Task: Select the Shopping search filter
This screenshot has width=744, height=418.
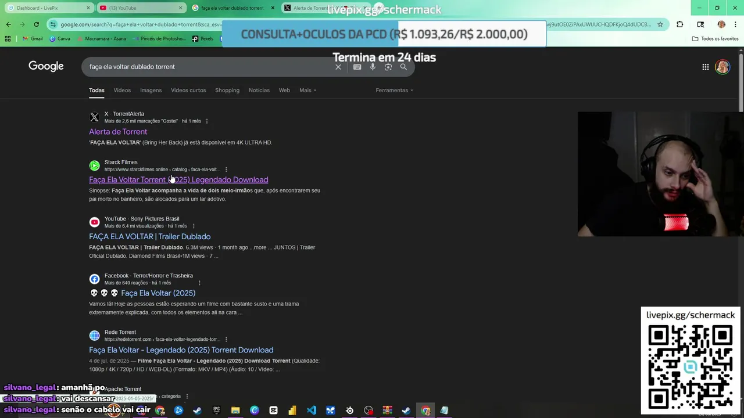Action: coord(227,90)
